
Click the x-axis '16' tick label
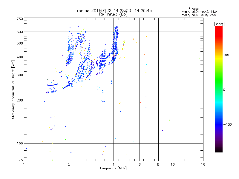click(x=203, y=164)
